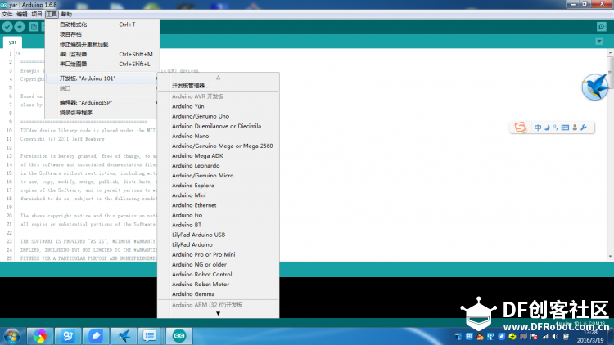Screen dimensions: 614x345
Task: Select Arduino Mega ADK board
Action: (218, 155)
